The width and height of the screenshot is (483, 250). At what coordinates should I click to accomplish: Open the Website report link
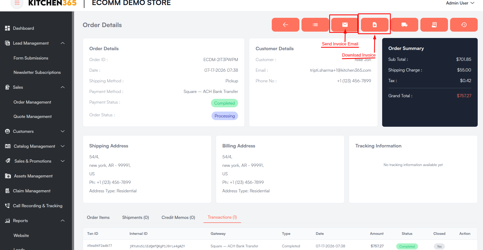pos(21,235)
